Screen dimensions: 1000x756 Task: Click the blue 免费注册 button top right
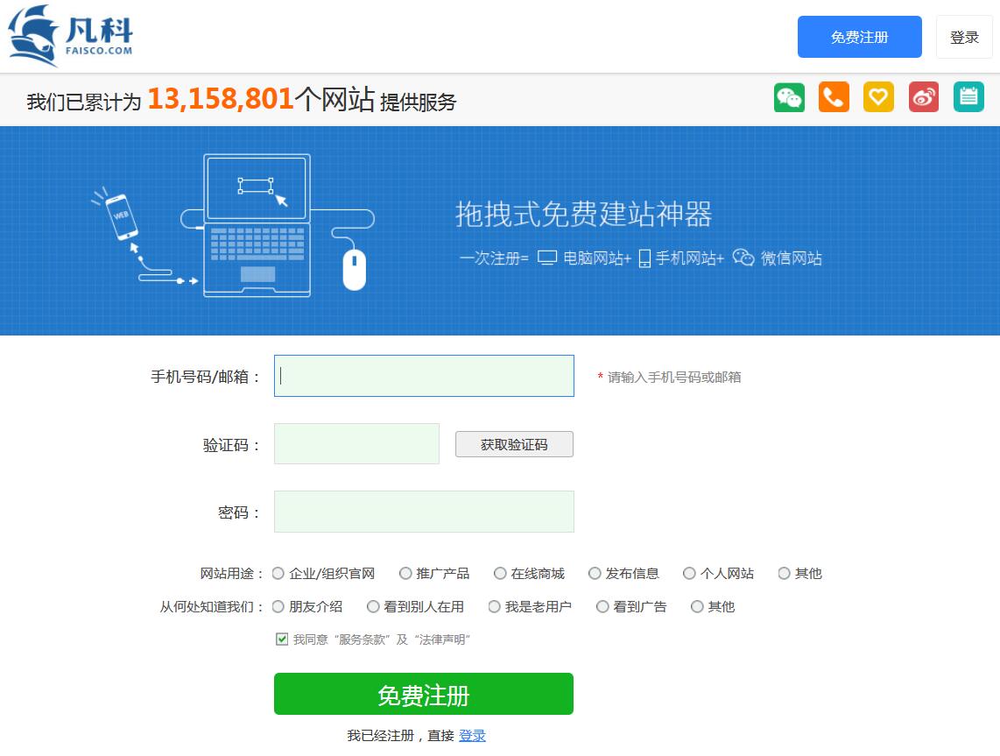point(859,37)
